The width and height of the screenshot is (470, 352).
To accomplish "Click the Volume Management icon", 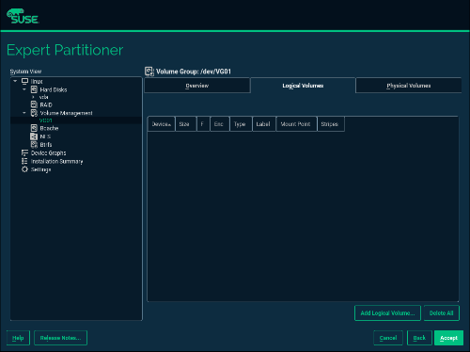I will pyautogui.click(x=34, y=113).
